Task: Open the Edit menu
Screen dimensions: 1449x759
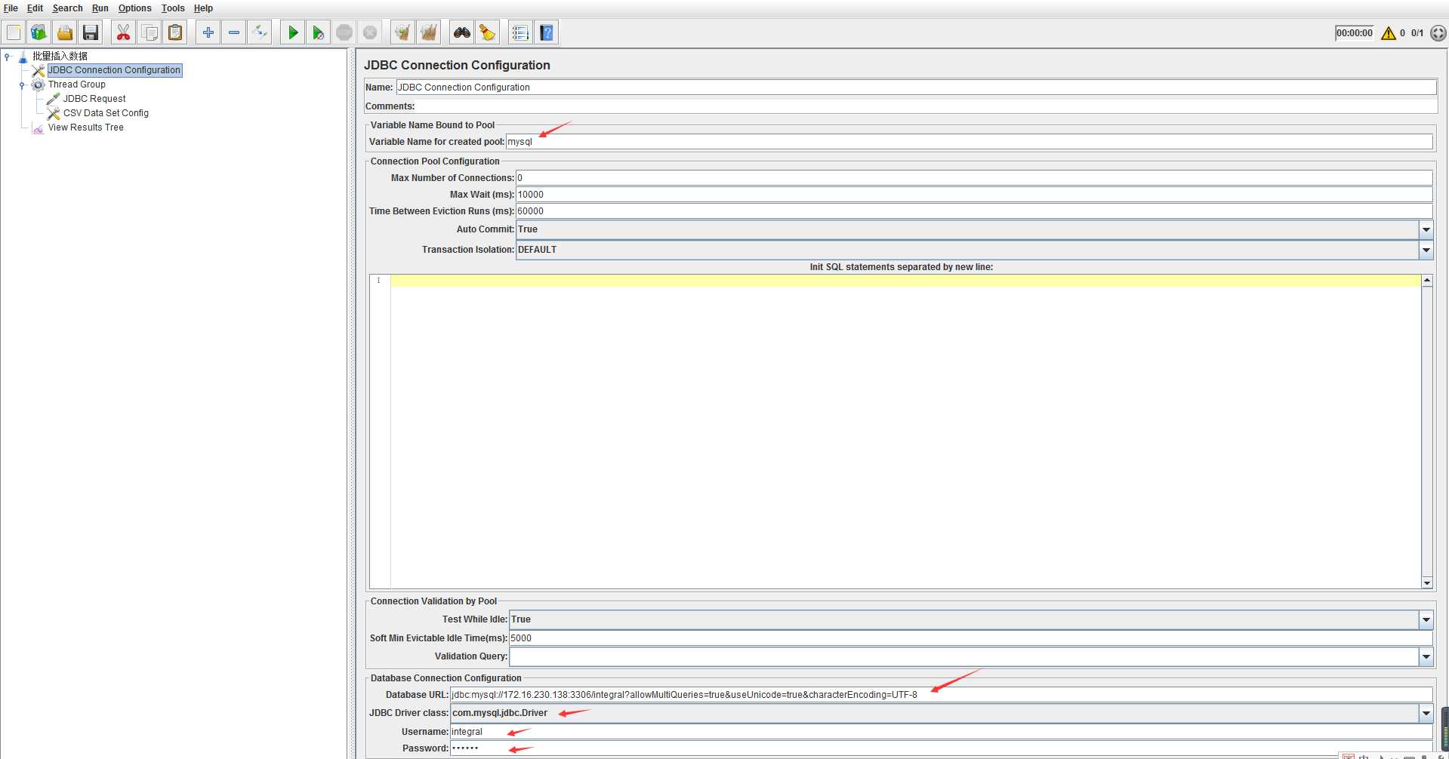Action: coord(35,8)
